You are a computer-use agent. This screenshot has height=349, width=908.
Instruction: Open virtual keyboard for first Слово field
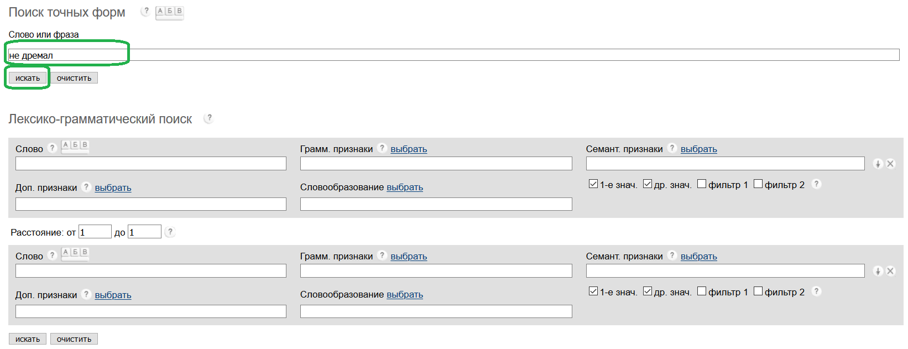pyautogui.click(x=75, y=146)
